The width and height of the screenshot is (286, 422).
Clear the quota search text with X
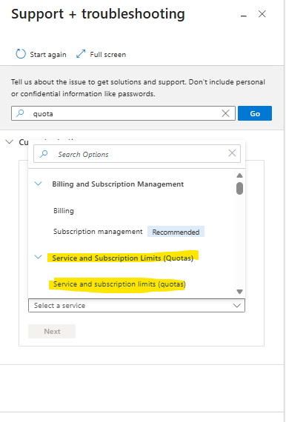pos(226,113)
